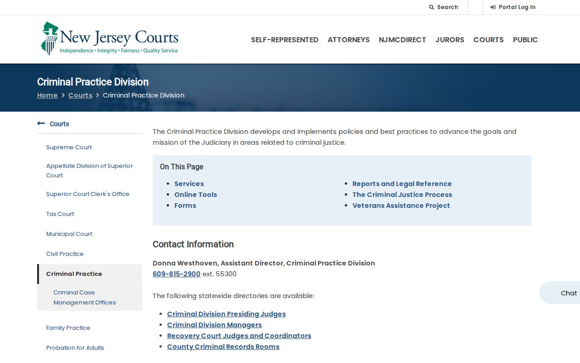
Task: Open Supreme Court in the sidebar
Action: tap(69, 147)
